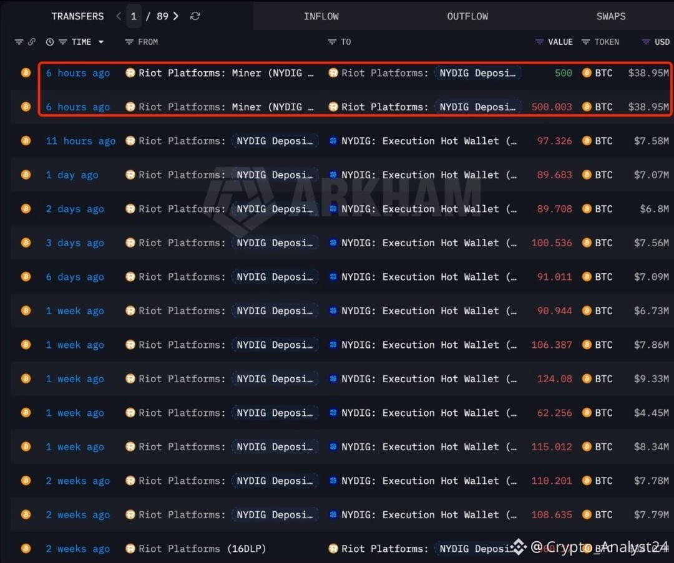Click BTC token icon on 110.201 row
The width and height of the screenshot is (674, 563).
click(587, 481)
